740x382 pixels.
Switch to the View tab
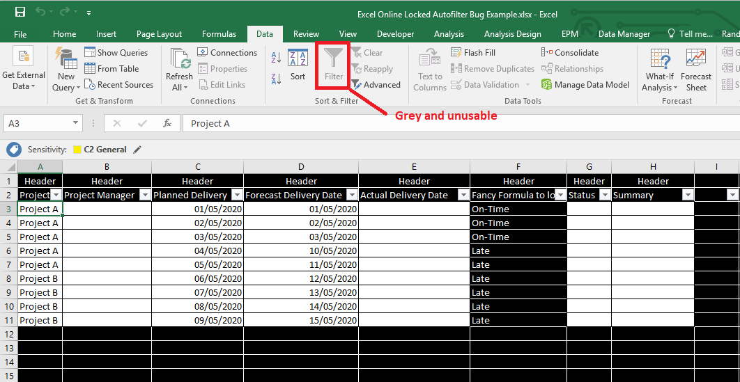(348, 34)
